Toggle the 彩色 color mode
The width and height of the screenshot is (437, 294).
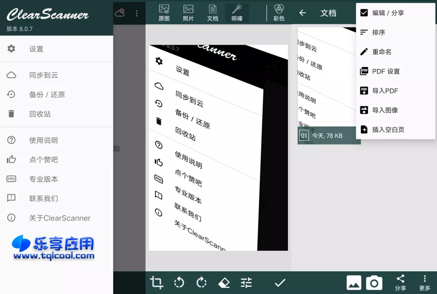tap(279, 13)
